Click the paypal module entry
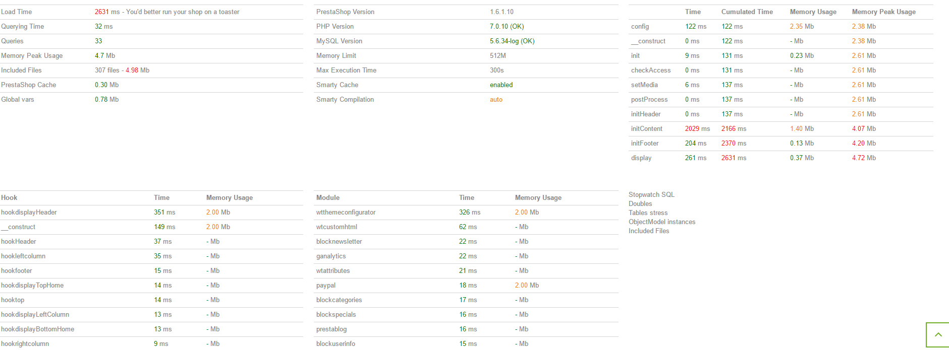This screenshot has height=350, width=949. coord(326,286)
